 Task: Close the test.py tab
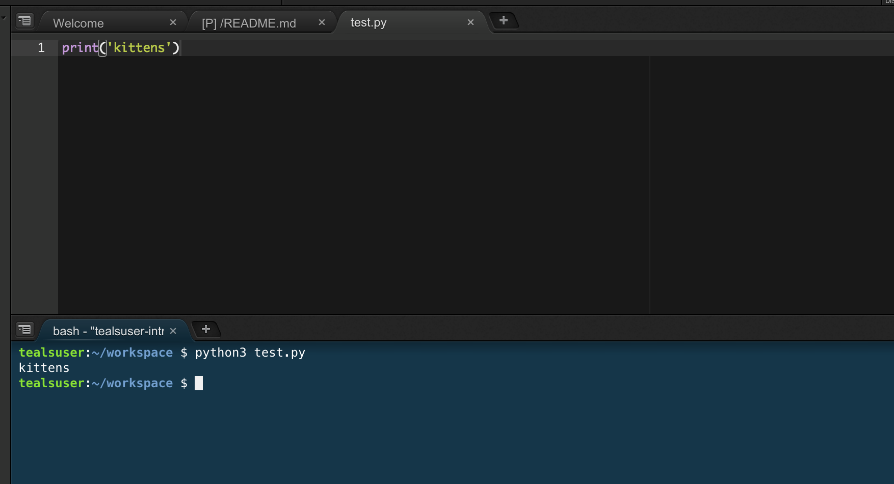pyautogui.click(x=470, y=22)
